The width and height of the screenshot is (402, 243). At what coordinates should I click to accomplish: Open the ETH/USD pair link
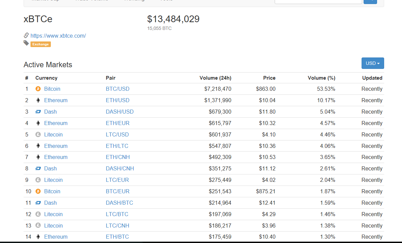[117, 100]
